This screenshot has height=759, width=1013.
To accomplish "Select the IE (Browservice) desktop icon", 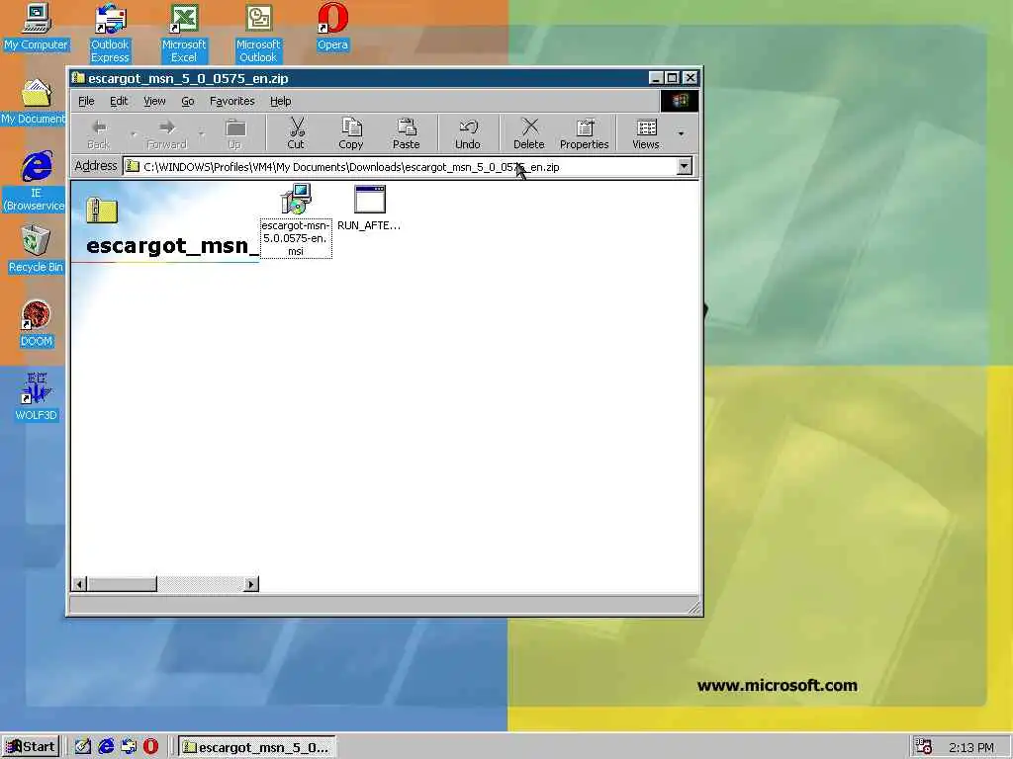I will (x=36, y=182).
